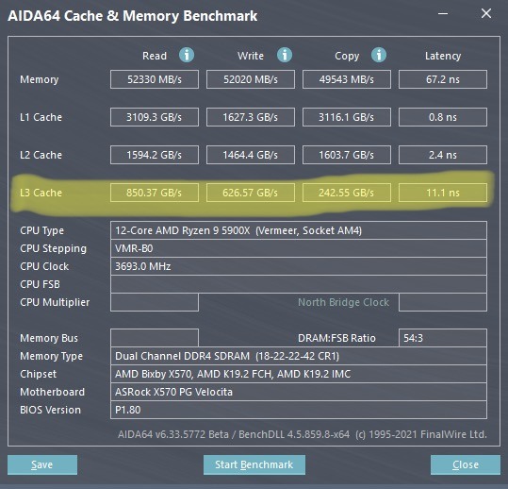The width and height of the screenshot is (508, 489).
Task: Select the Motherboard ASRock X570 PG Velocita field
Action: (x=299, y=392)
